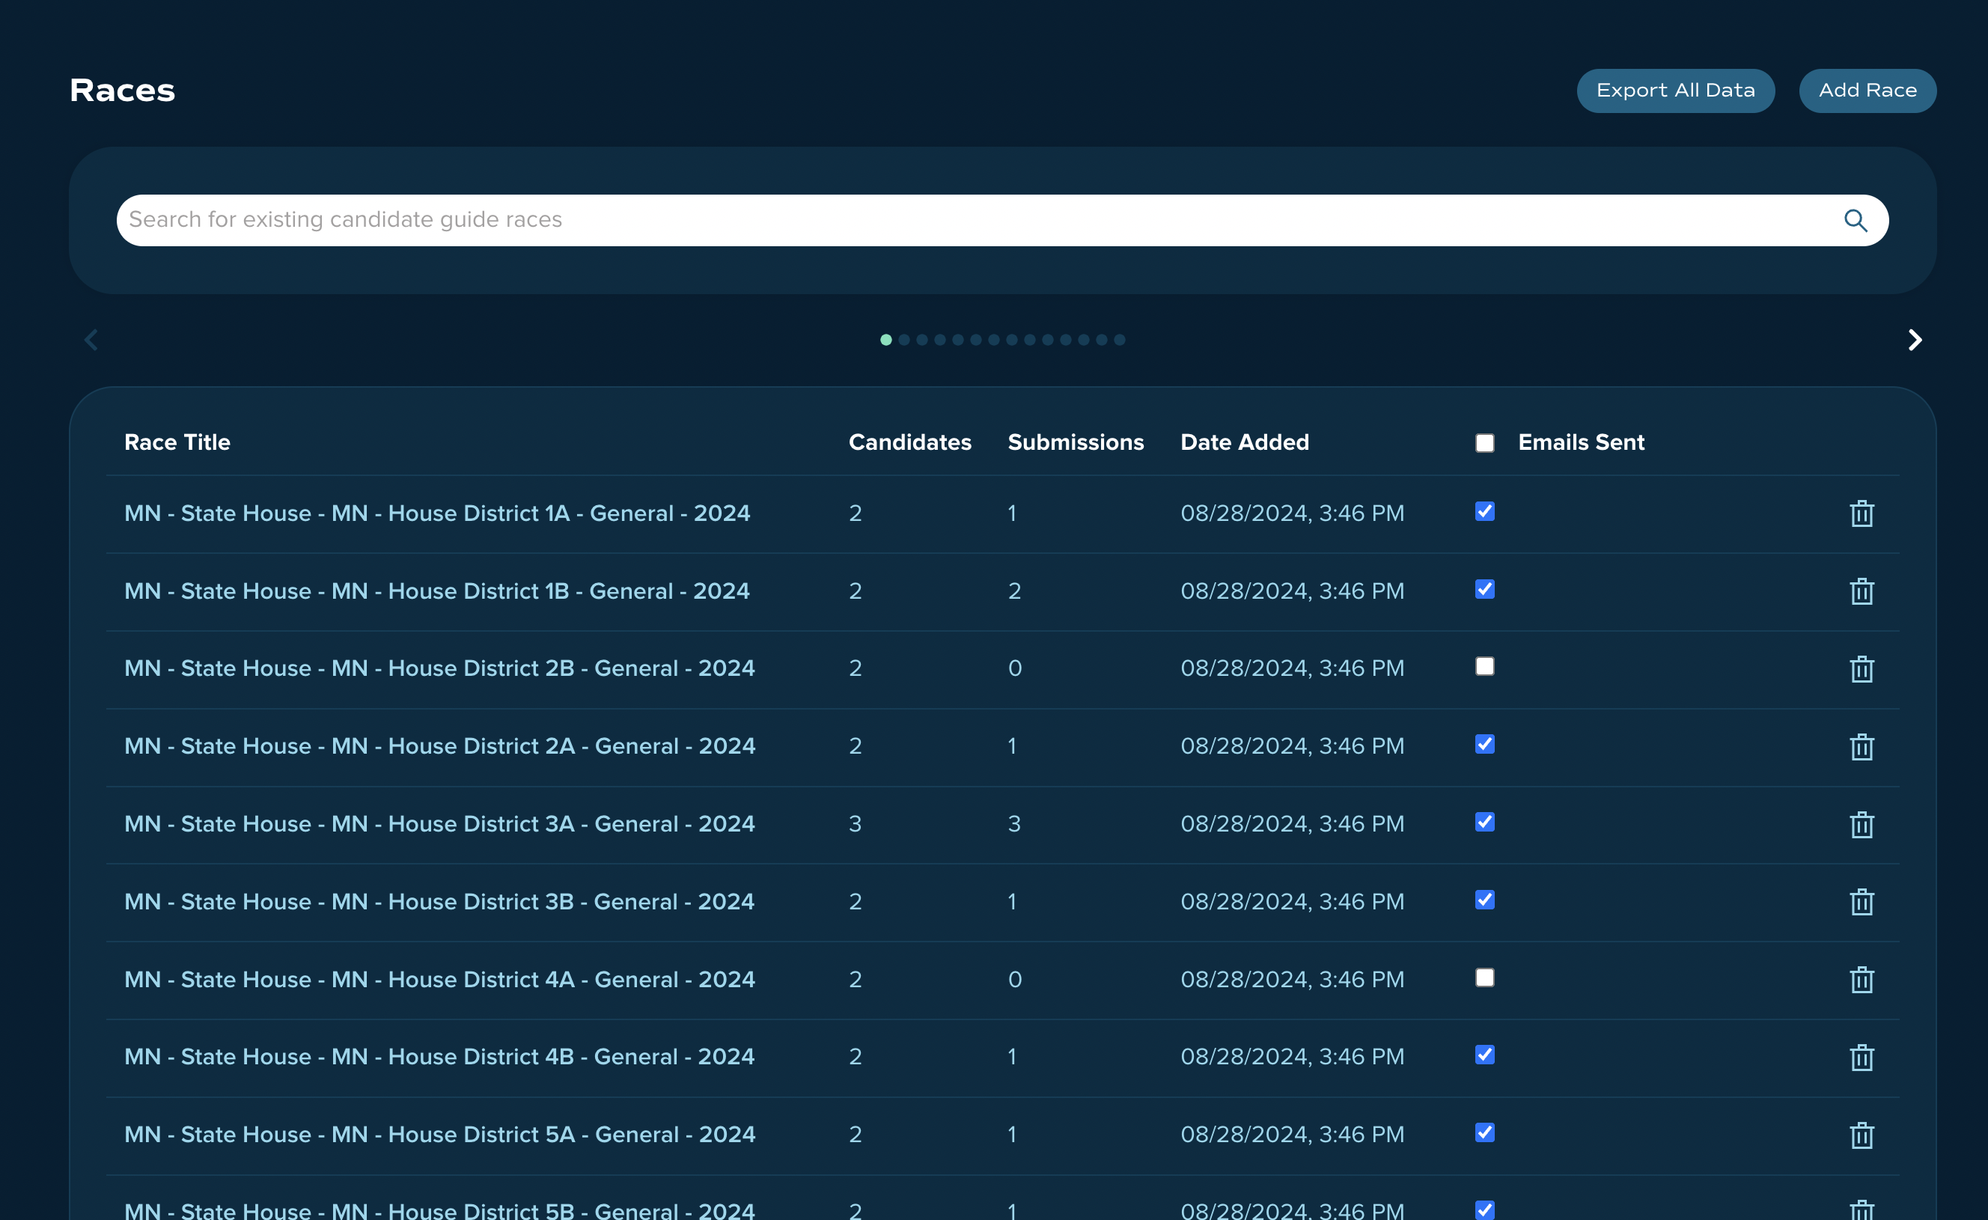Uncheck Emails Sent for District 1A
This screenshot has height=1220, width=1988.
tap(1484, 511)
